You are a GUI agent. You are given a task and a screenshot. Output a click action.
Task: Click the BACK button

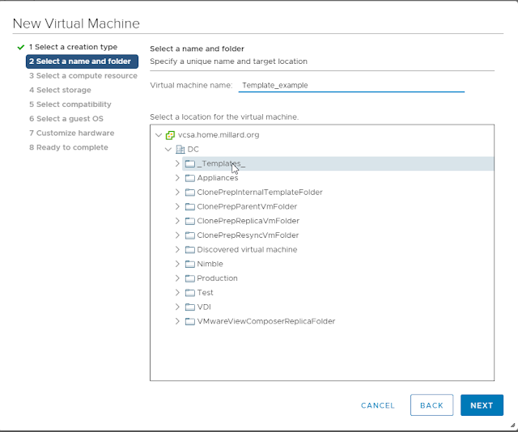[x=431, y=405]
